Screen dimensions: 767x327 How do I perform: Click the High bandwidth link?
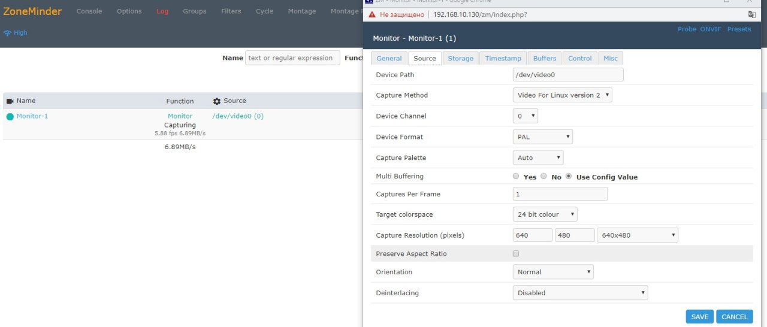[x=20, y=33]
